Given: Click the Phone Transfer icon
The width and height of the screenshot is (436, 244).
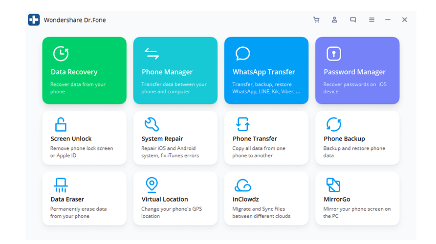Looking at the screenshot, I should tap(242, 124).
